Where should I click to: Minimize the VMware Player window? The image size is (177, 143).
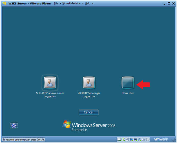click(x=164, y=4)
